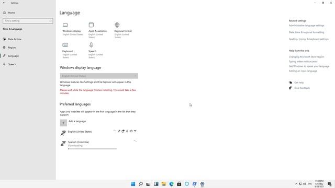335x188 pixels.
Task: Click the Windows display icon tile
Action: 73,29
